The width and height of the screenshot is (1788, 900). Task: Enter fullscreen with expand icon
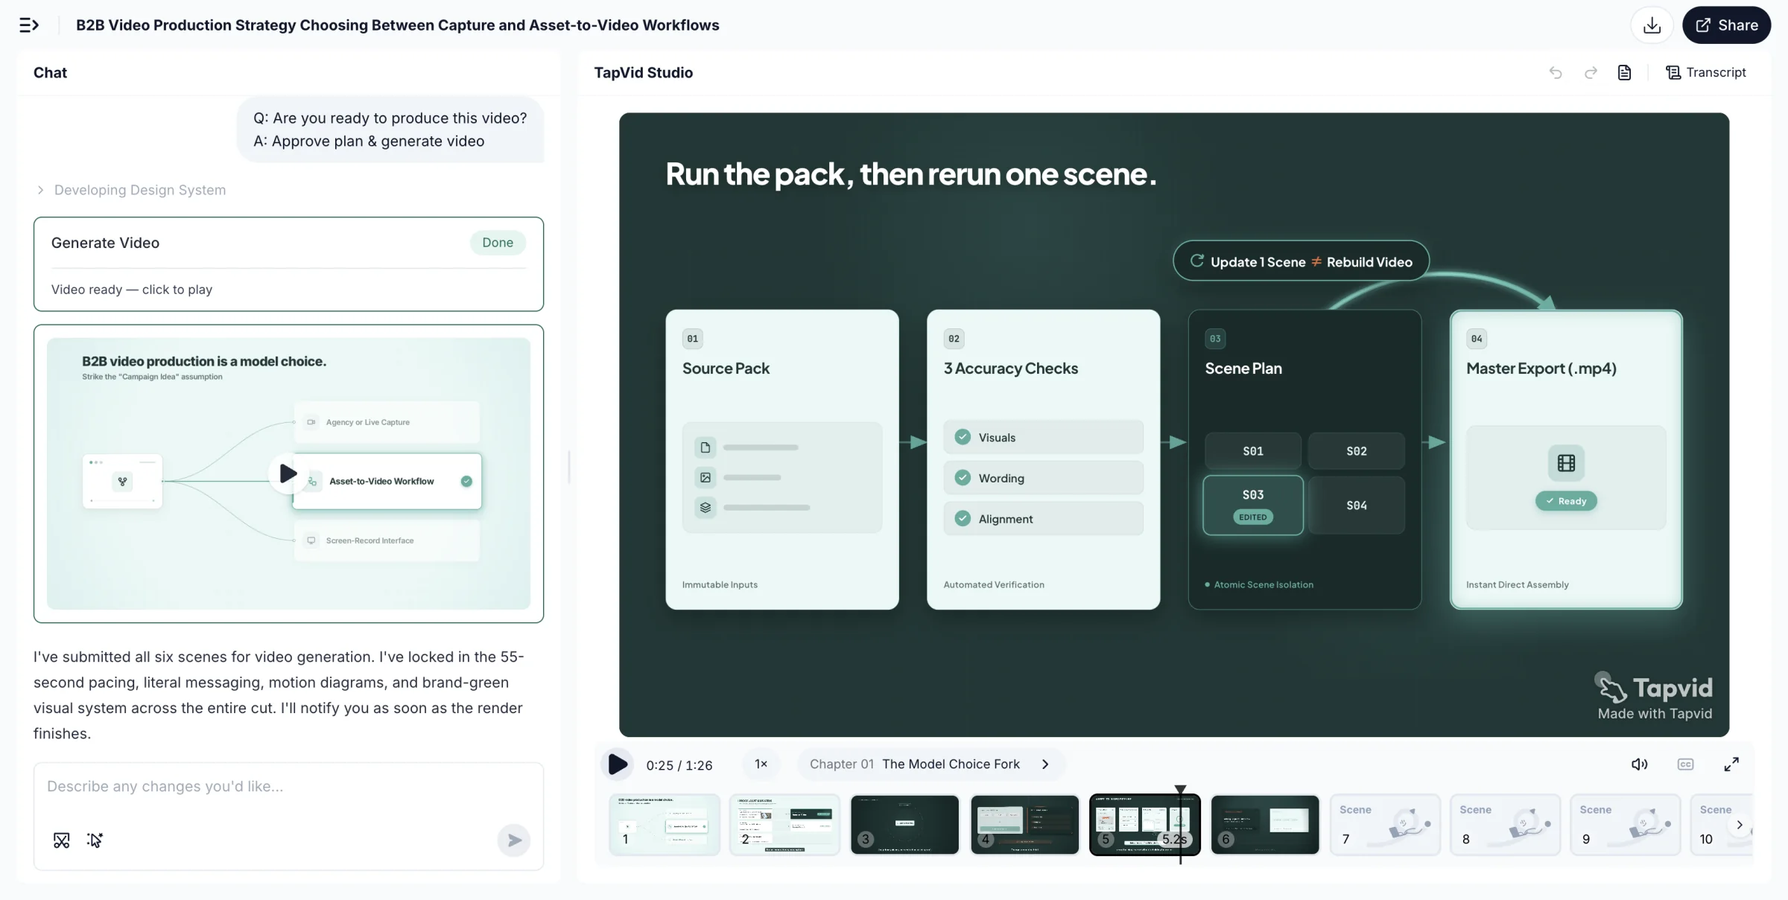(1731, 765)
